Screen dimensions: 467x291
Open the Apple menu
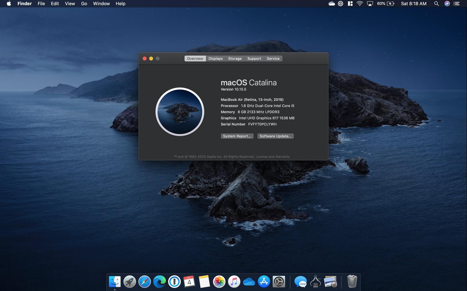9,4
